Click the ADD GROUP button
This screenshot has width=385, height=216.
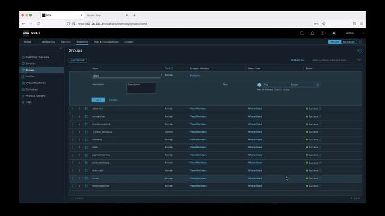point(78,60)
